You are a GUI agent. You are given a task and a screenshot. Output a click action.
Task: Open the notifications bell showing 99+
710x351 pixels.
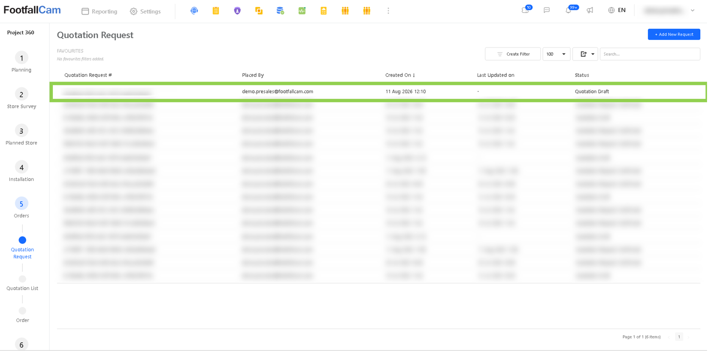(x=569, y=10)
